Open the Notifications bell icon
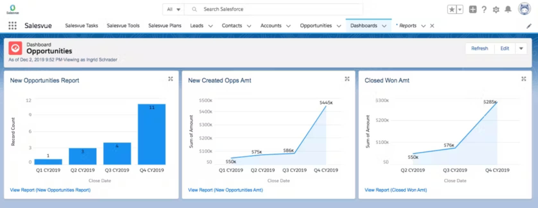This screenshot has height=208, width=538. (508, 9)
